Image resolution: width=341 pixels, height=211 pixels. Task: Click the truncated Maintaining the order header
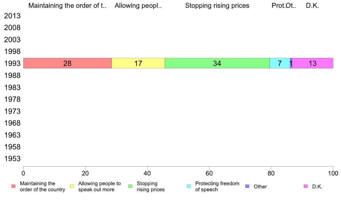point(67,6)
